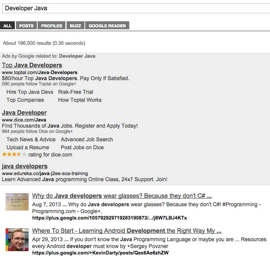The image size is (270, 256).
Task: Follow the Hire Top Java Devs sitelink
Action: (30, 92)
